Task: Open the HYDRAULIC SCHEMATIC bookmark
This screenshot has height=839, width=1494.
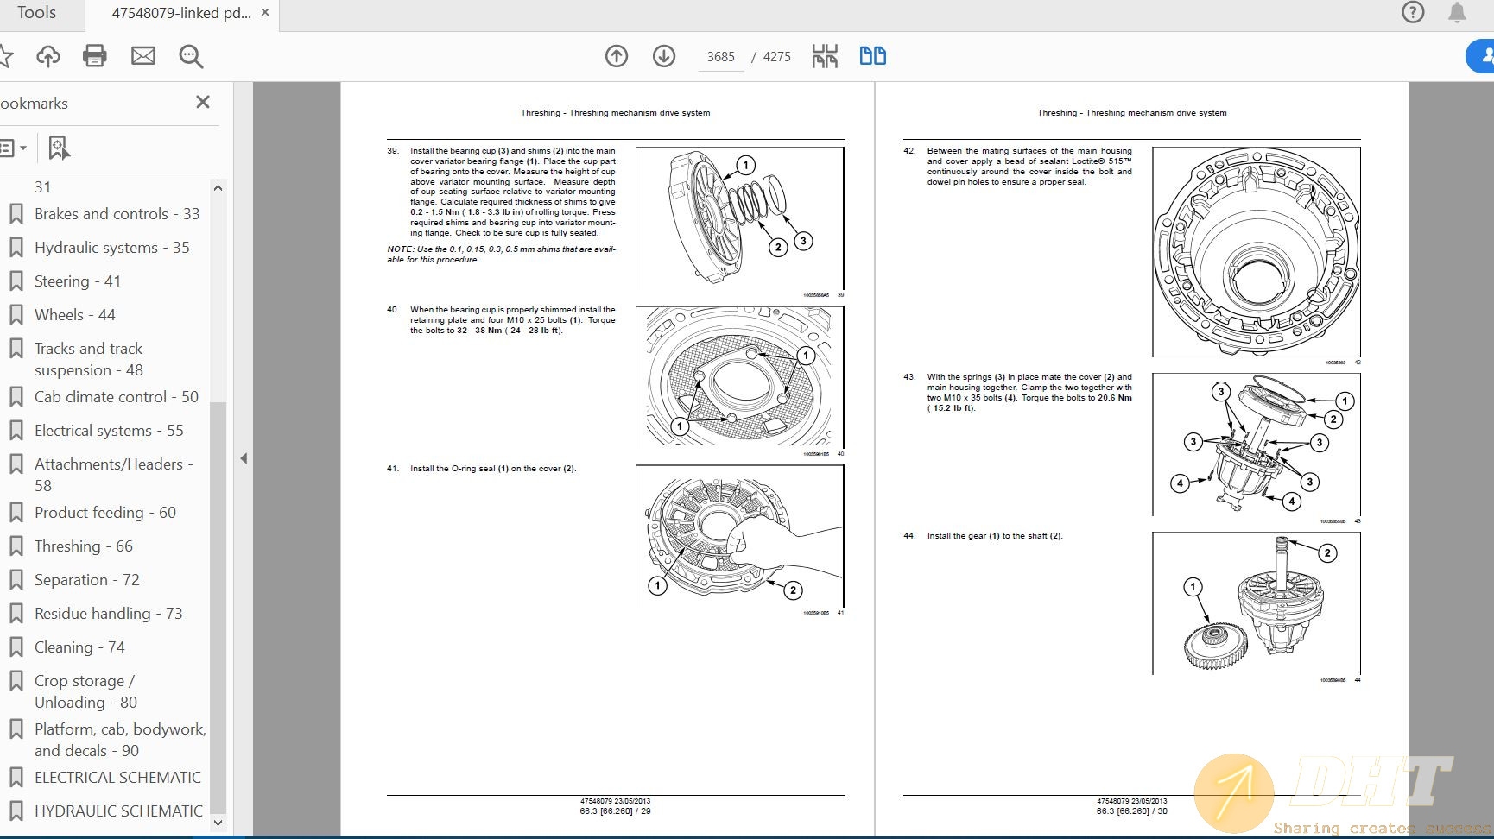Action: [x=118, y=811]
